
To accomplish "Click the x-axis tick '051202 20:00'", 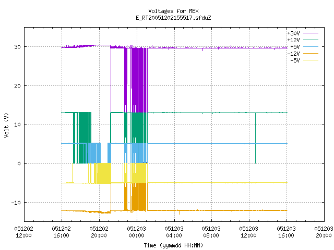I will 99,232.
